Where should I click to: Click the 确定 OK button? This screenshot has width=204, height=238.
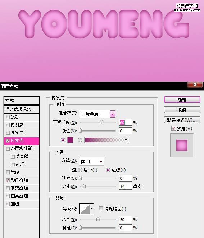pos(182,100)
